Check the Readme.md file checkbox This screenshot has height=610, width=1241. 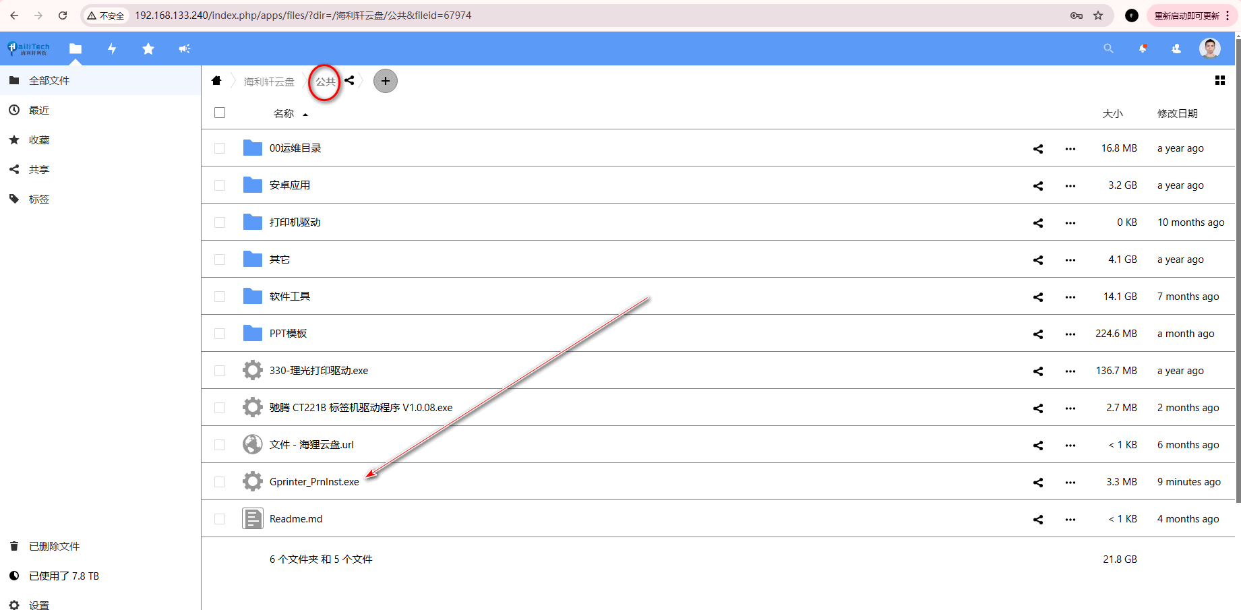[x=220, y=519]
